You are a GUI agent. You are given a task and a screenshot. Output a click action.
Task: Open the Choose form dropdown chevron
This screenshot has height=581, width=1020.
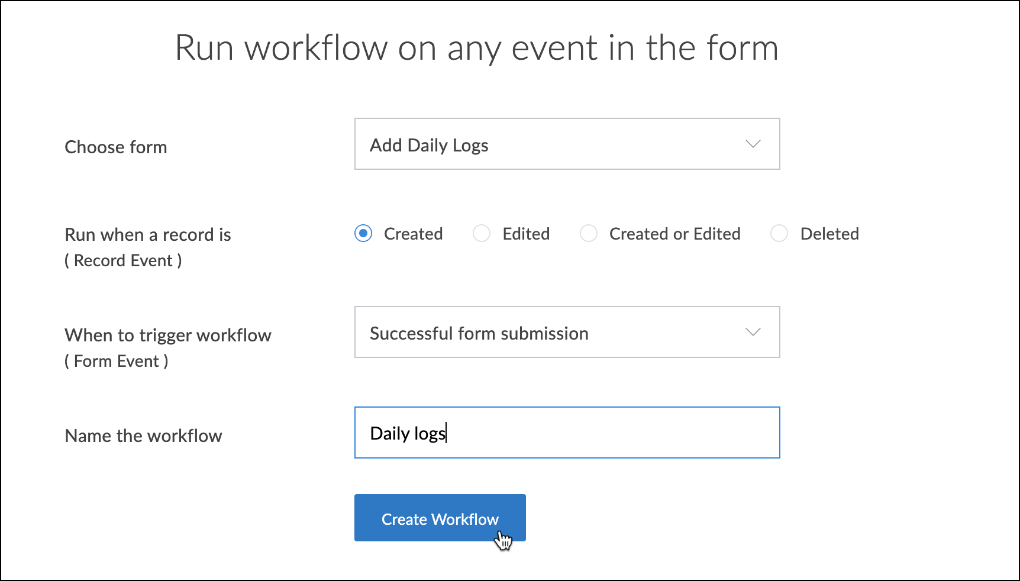(753, 144)
